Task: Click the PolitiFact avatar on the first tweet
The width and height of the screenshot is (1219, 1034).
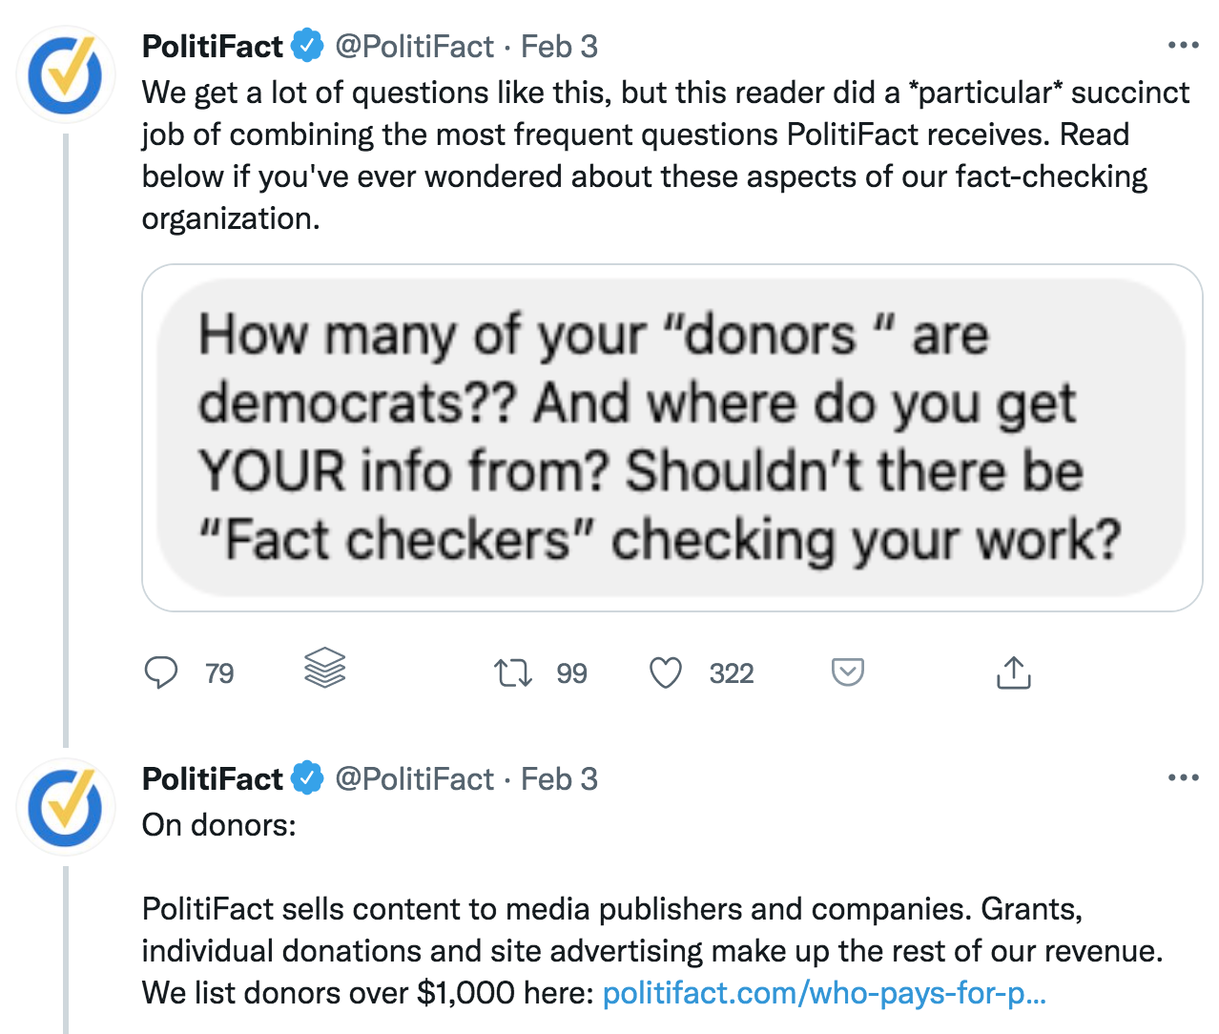Action: tap(65, 74)
